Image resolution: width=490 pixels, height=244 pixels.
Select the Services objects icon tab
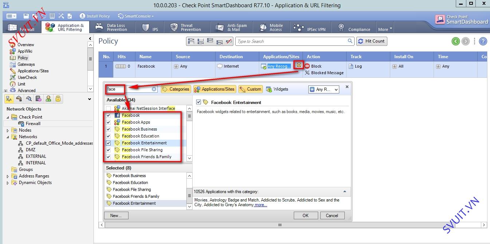(19, 99)
